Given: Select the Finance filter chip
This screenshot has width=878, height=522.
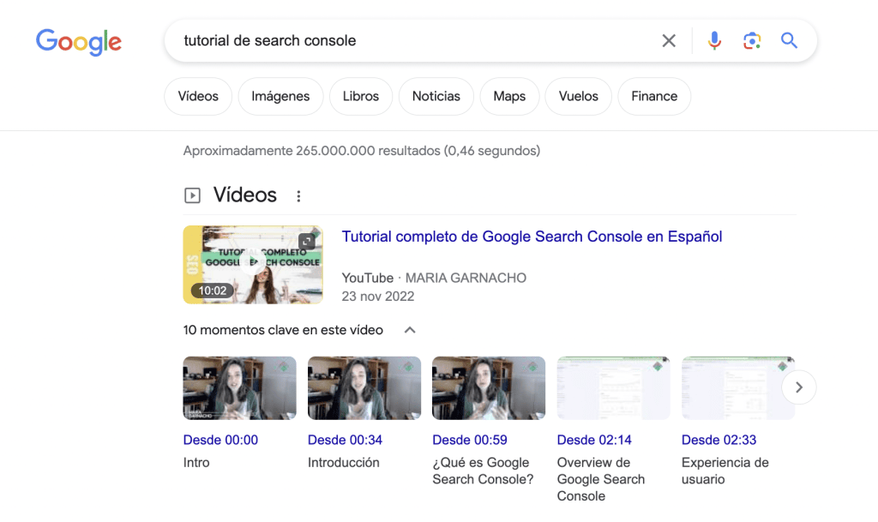Looking at the screenshot, I should [x=654, y=96].
